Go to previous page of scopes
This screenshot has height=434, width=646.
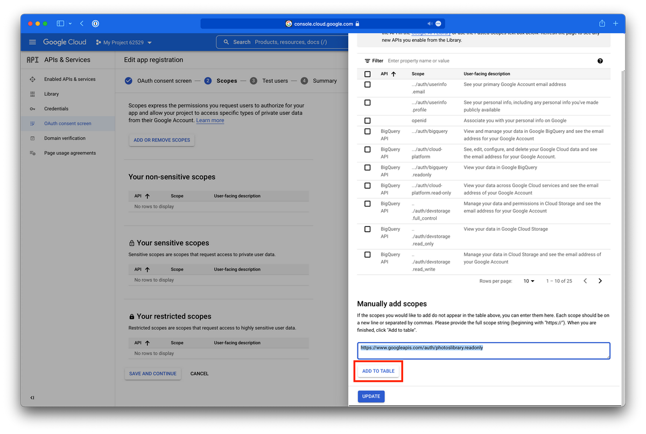point(585,281)
